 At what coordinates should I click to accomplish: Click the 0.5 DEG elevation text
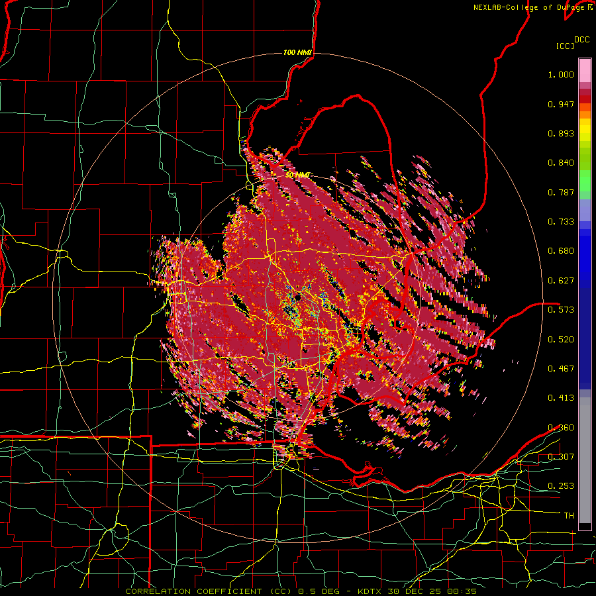[321, 591]
